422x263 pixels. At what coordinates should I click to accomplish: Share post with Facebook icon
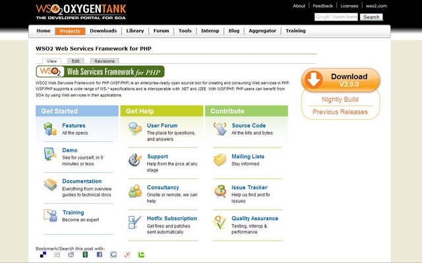100,254
